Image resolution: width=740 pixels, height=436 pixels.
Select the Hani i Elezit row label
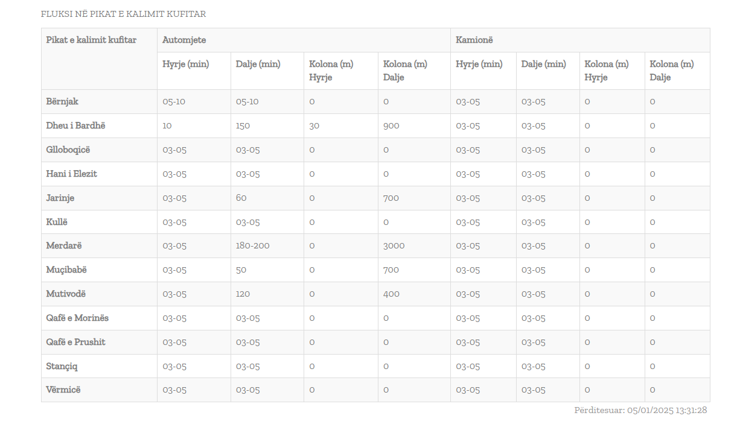(72, 174)
